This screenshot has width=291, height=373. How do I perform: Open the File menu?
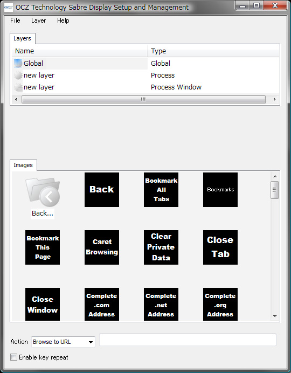click(15, 20)
